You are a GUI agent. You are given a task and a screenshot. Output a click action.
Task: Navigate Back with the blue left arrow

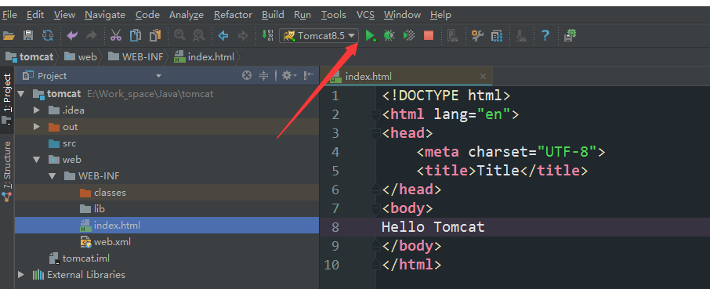click(223, 35)
